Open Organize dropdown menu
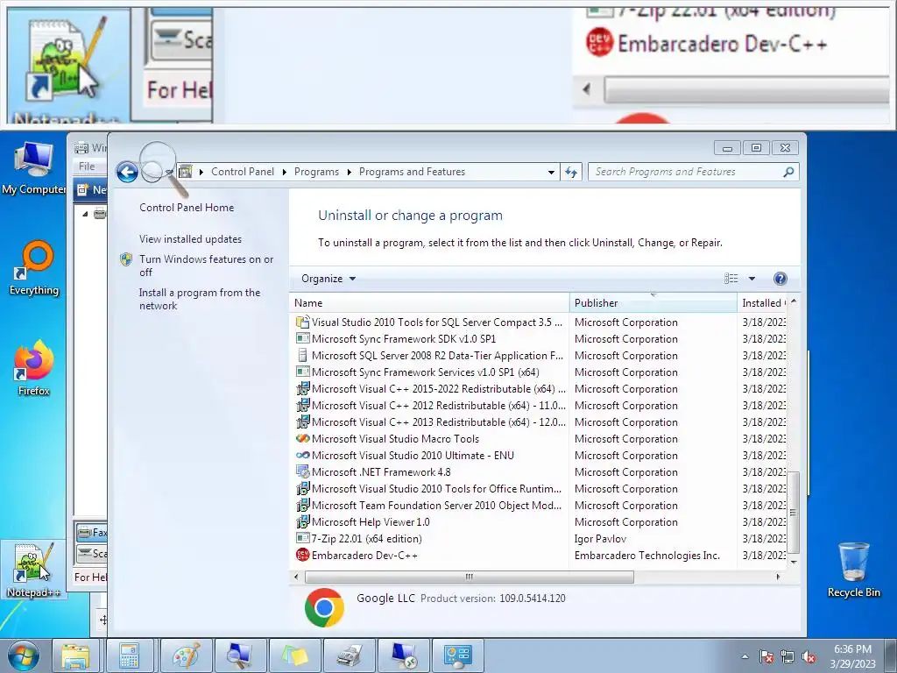897x673 pixels. click(328, 279)
